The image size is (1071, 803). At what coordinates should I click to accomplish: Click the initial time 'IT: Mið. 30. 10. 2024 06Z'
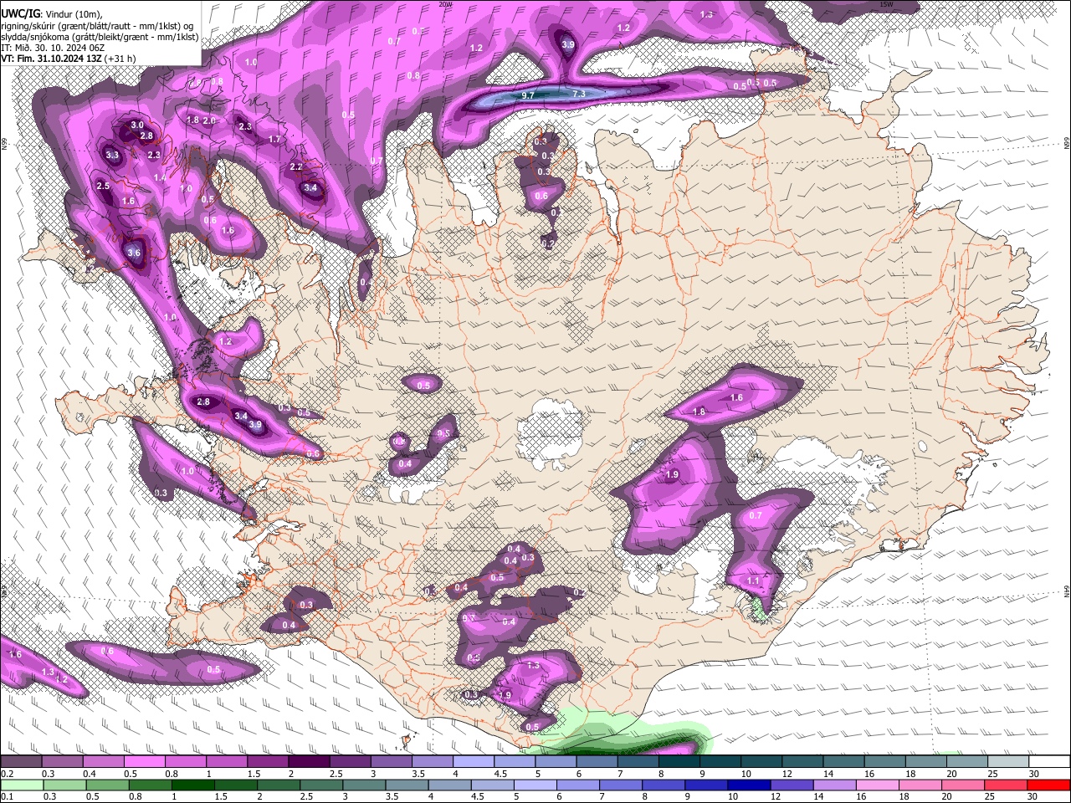pos(53,48)
